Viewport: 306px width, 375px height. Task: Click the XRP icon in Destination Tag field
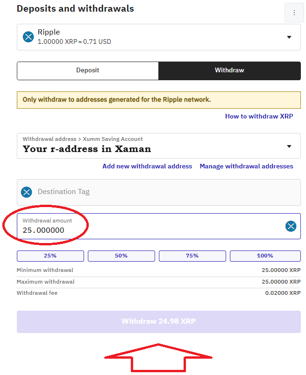point(27,192)
